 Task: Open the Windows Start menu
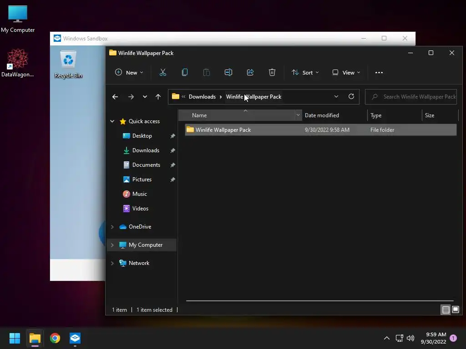pyautogui.click(x=15, y=338)
